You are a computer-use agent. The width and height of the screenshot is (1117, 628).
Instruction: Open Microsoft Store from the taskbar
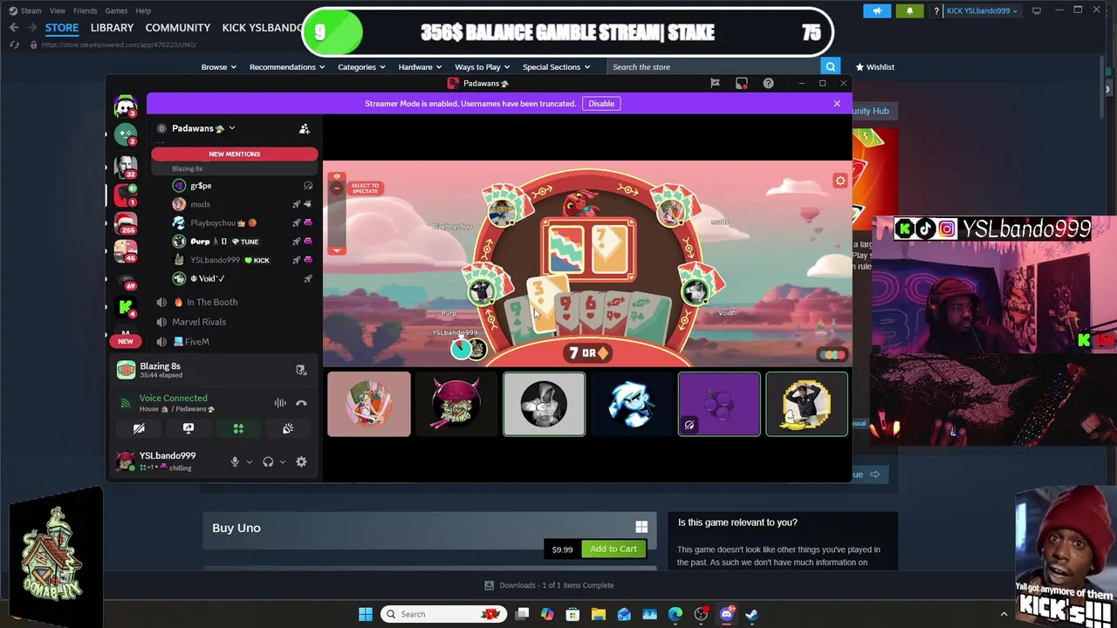pyautogui.click(x=573, y=614)
